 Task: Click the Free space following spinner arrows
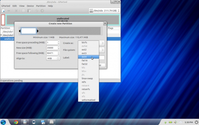[59, 53]
